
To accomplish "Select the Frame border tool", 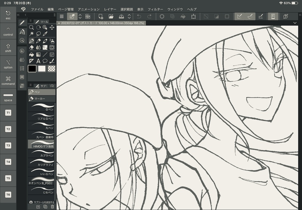I will coord(52,54).
